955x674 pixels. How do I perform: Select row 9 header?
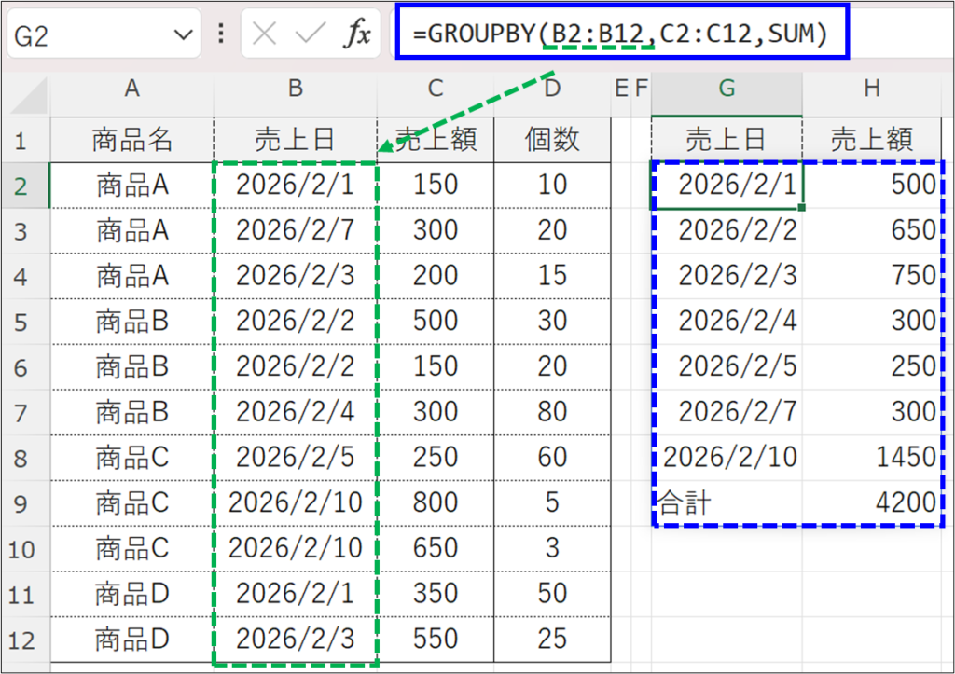point(24,503)
